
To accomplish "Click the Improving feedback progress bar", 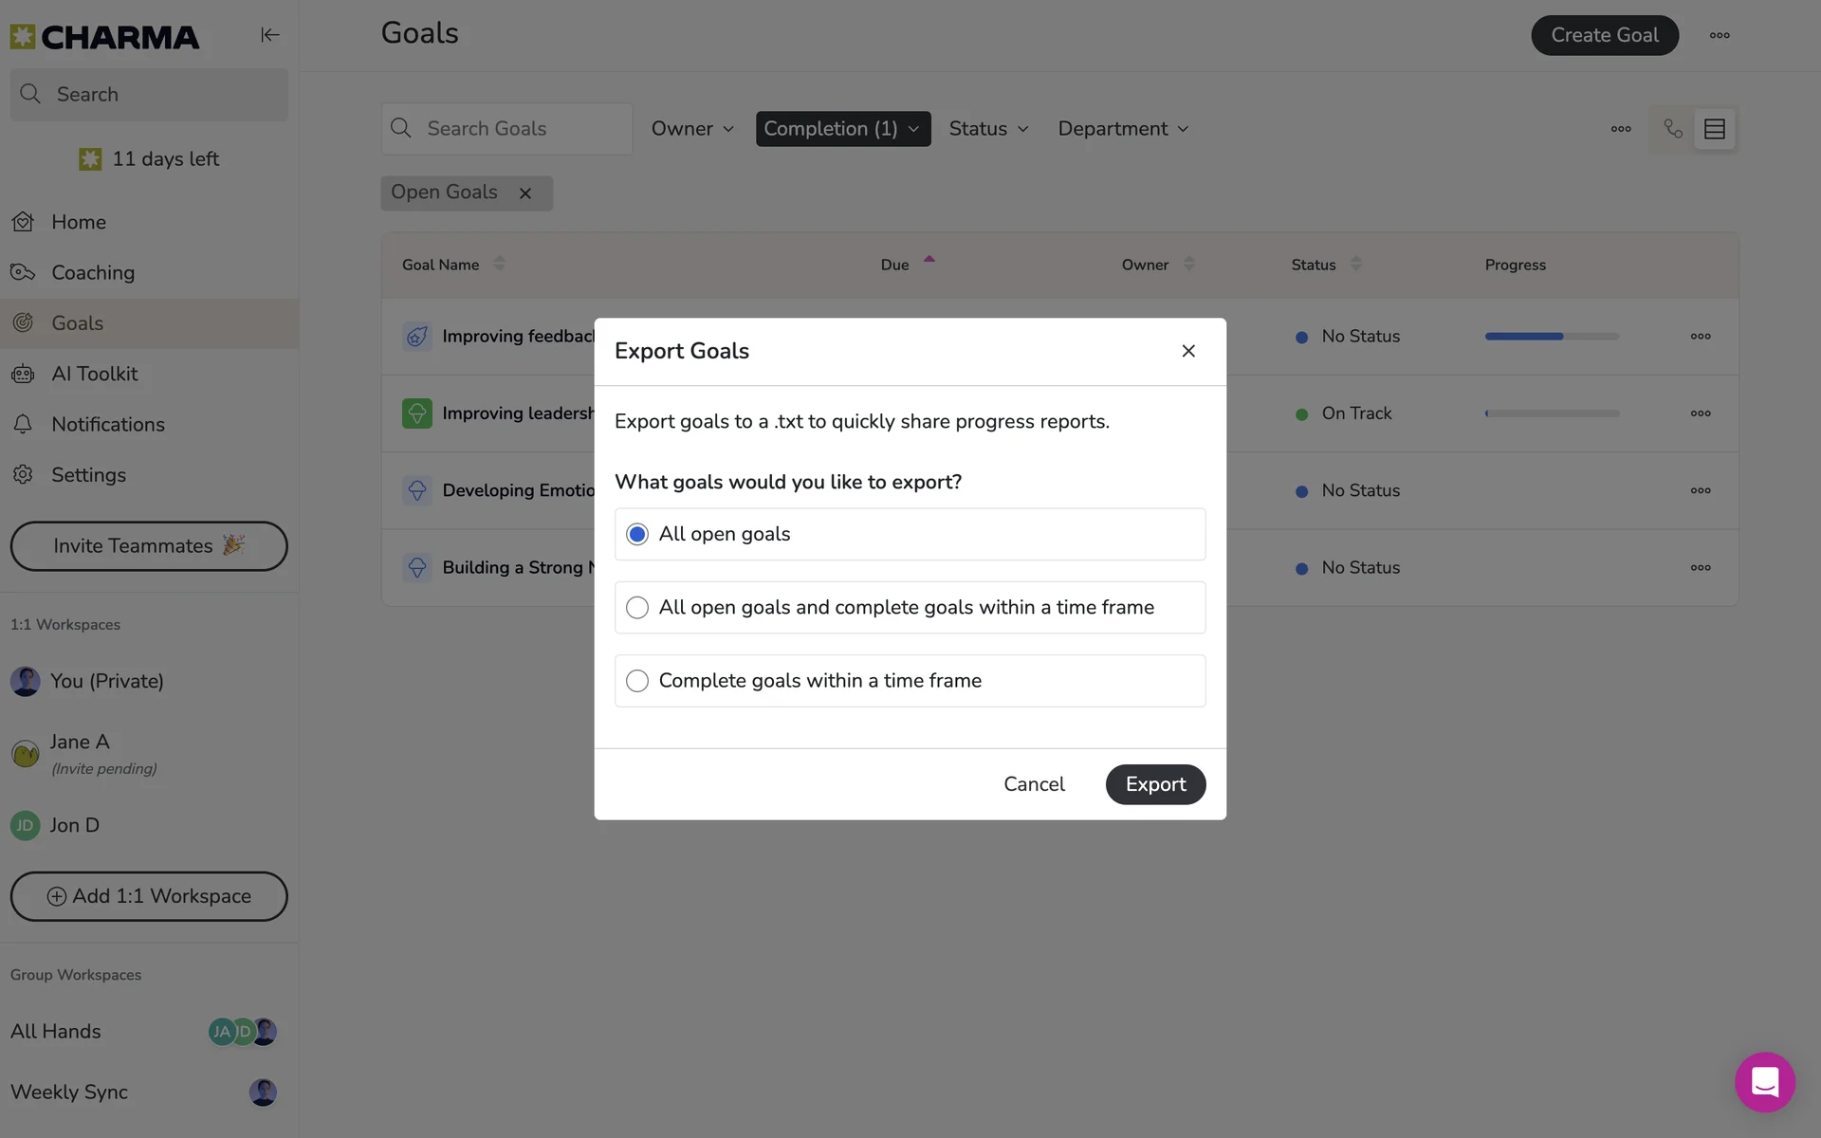I will coord(1552,337).
